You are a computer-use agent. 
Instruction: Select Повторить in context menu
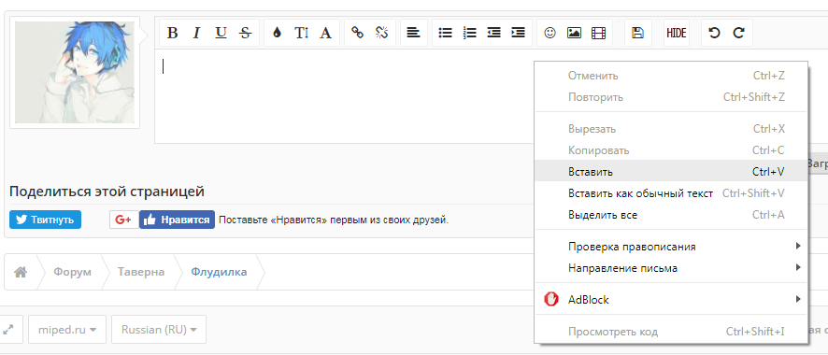point(671,97)
